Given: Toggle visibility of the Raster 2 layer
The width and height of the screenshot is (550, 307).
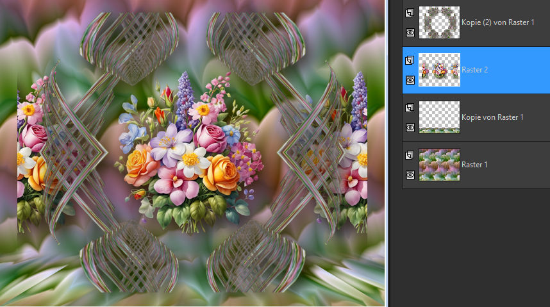Looking at the screenshot, I should (x=410, y=80).
